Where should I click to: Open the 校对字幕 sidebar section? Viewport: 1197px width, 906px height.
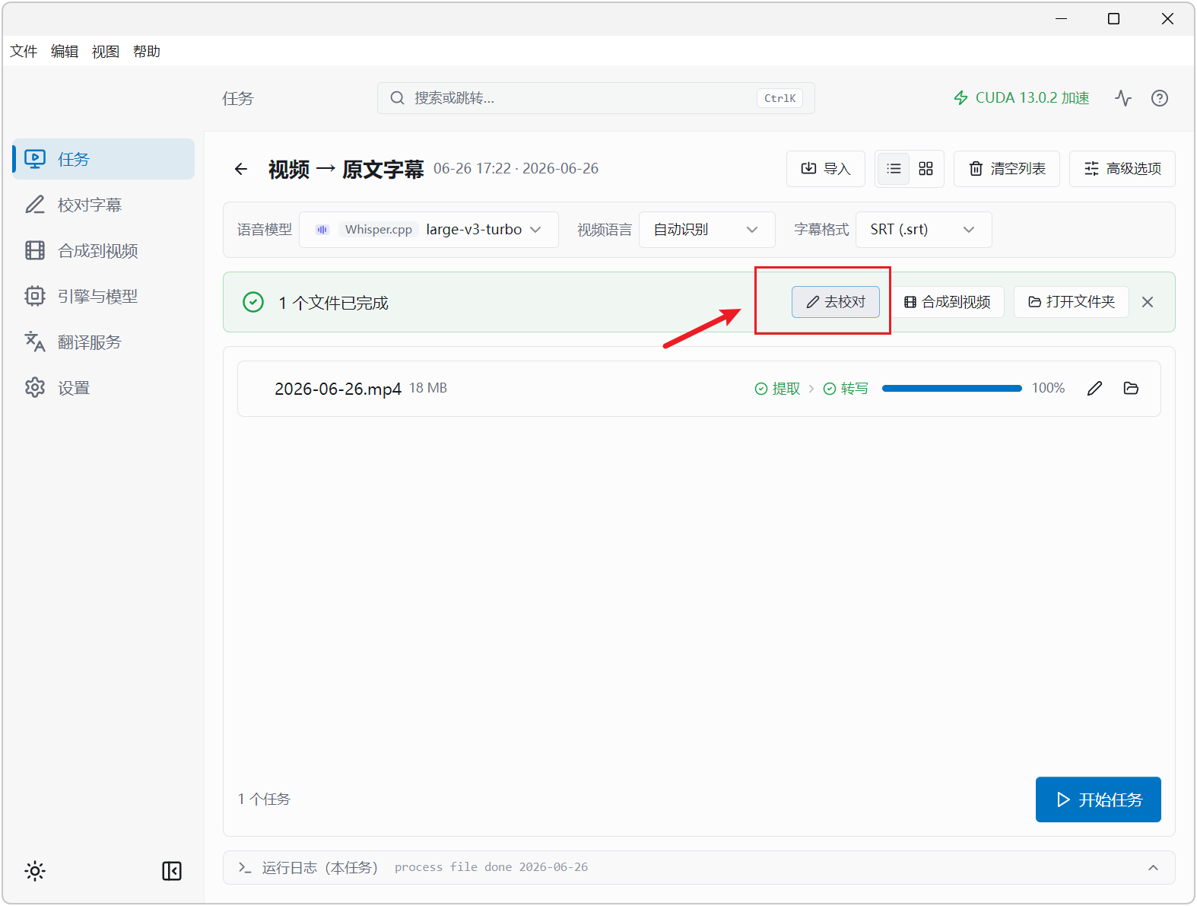point(103,205)
